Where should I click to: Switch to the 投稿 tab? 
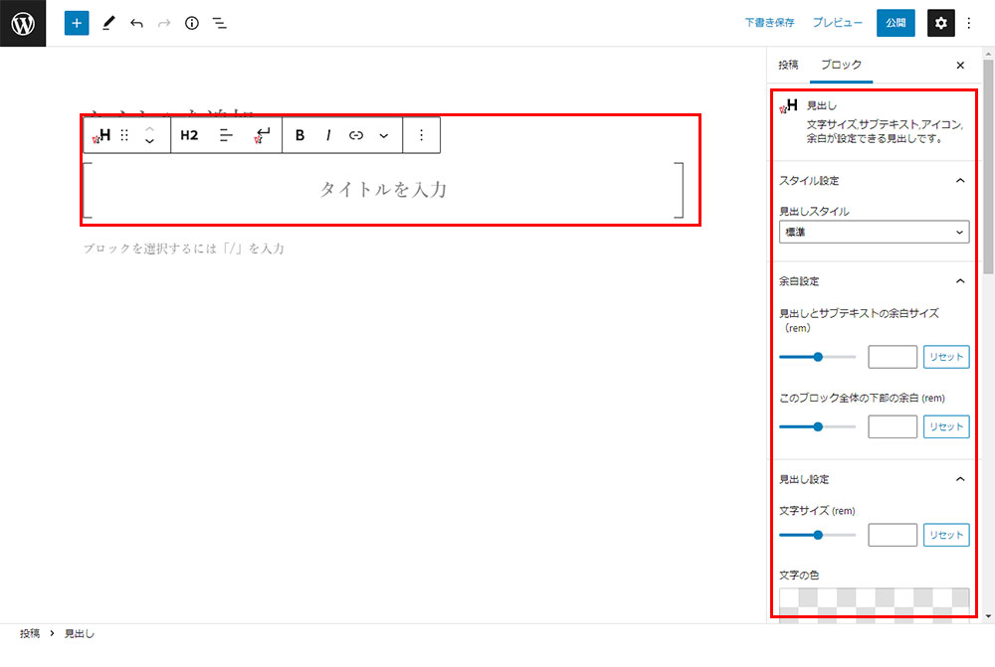click(x=788, y=65)
